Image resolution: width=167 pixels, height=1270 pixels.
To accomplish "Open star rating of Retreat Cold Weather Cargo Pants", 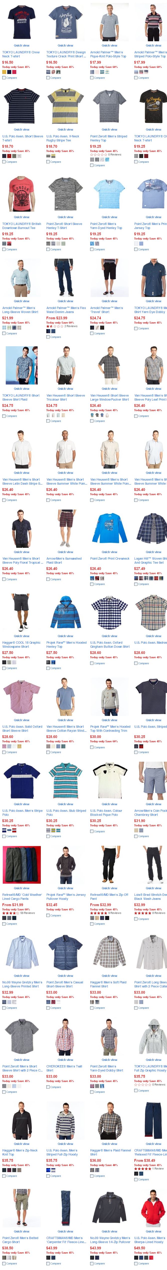I will point(10,913).
